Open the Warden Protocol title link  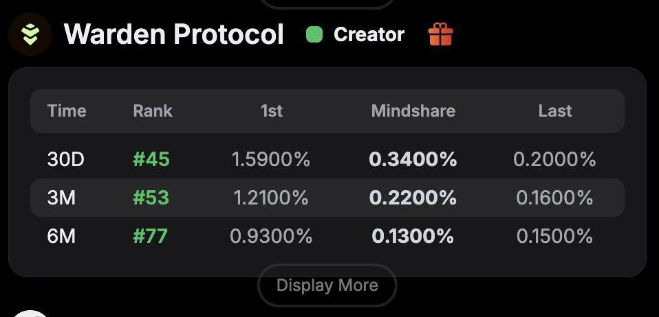coord(173,34)
